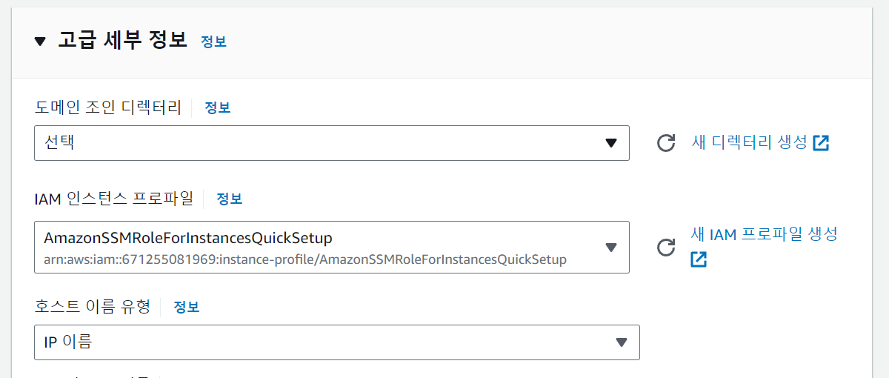
Task: Collapse the 고급 세부 정보 section triangle
Action: [40, 41]
